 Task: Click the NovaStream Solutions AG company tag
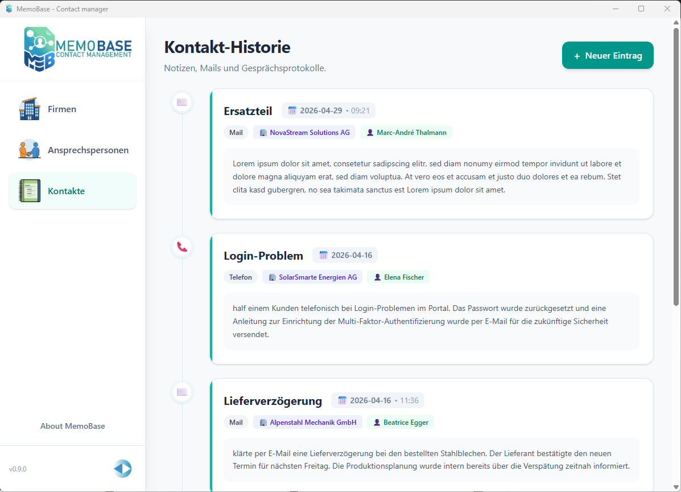click(x=304, y=133)
